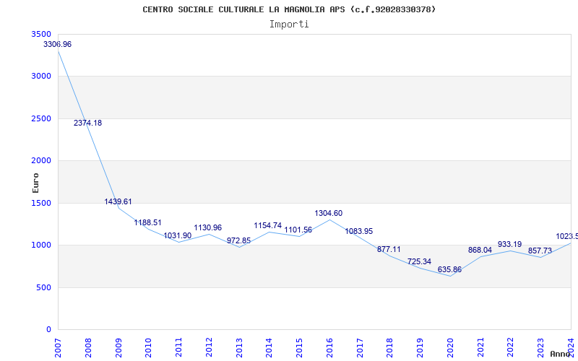
Task: Select the 972.85 data label
Action: 239,241
